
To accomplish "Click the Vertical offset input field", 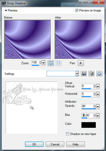I will 87,86.
